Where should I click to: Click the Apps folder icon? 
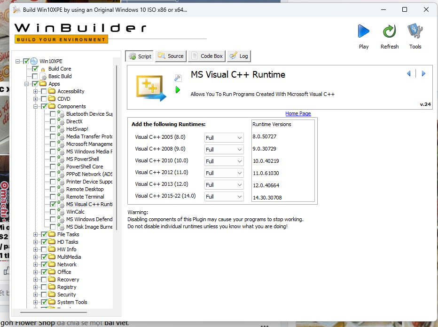(43, 84)
